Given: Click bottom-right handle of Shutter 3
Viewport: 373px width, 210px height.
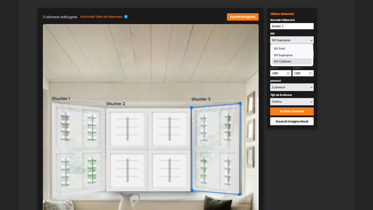Looking at the screenshot, I should pos(240,195).
